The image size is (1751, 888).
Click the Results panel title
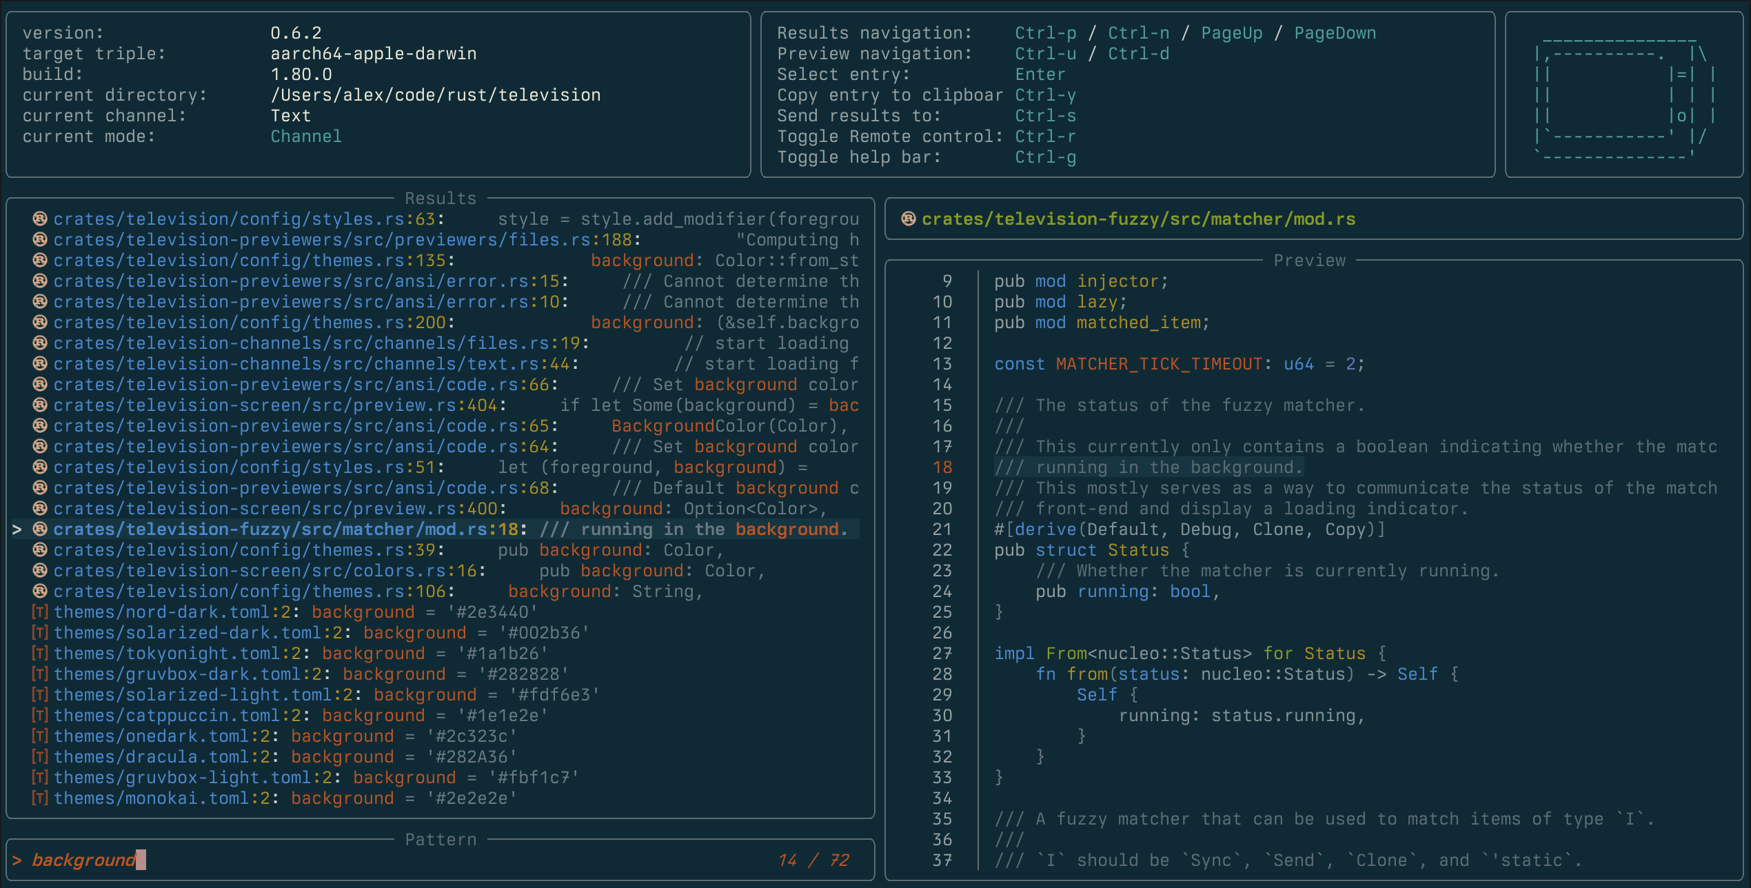[x=441, y=199]
